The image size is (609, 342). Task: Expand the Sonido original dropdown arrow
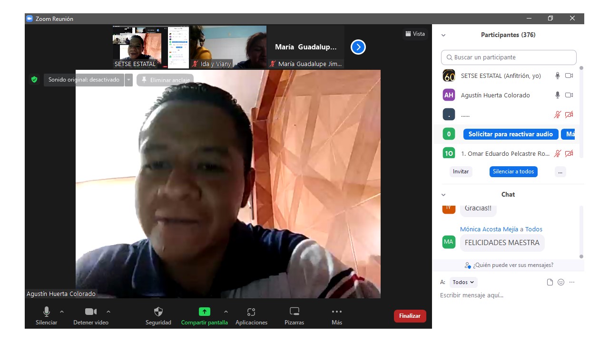128,80
